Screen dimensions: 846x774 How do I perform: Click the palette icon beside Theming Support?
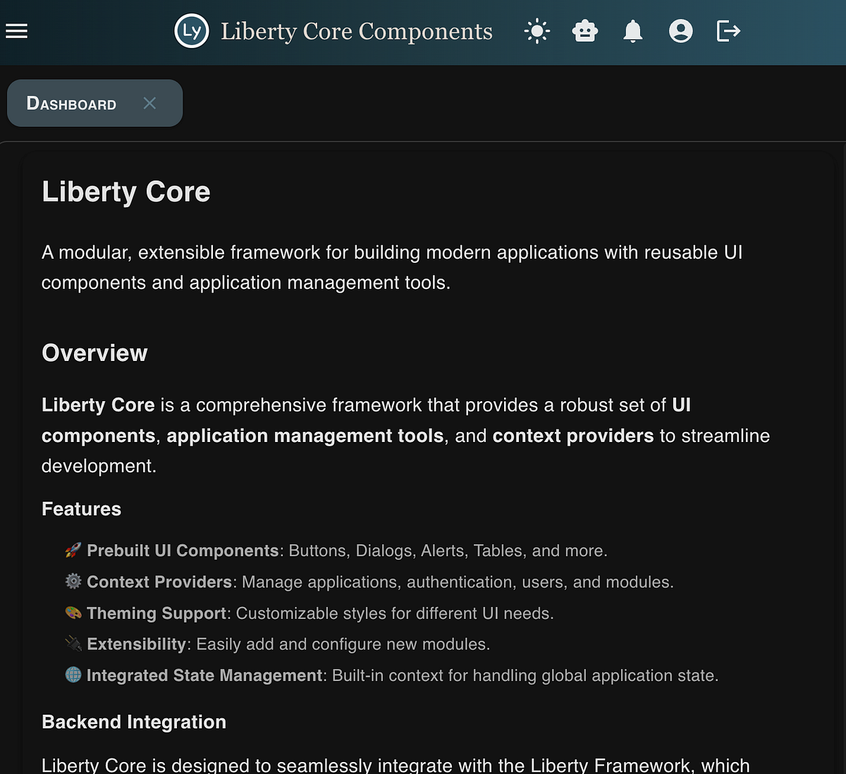pos(73,613)
